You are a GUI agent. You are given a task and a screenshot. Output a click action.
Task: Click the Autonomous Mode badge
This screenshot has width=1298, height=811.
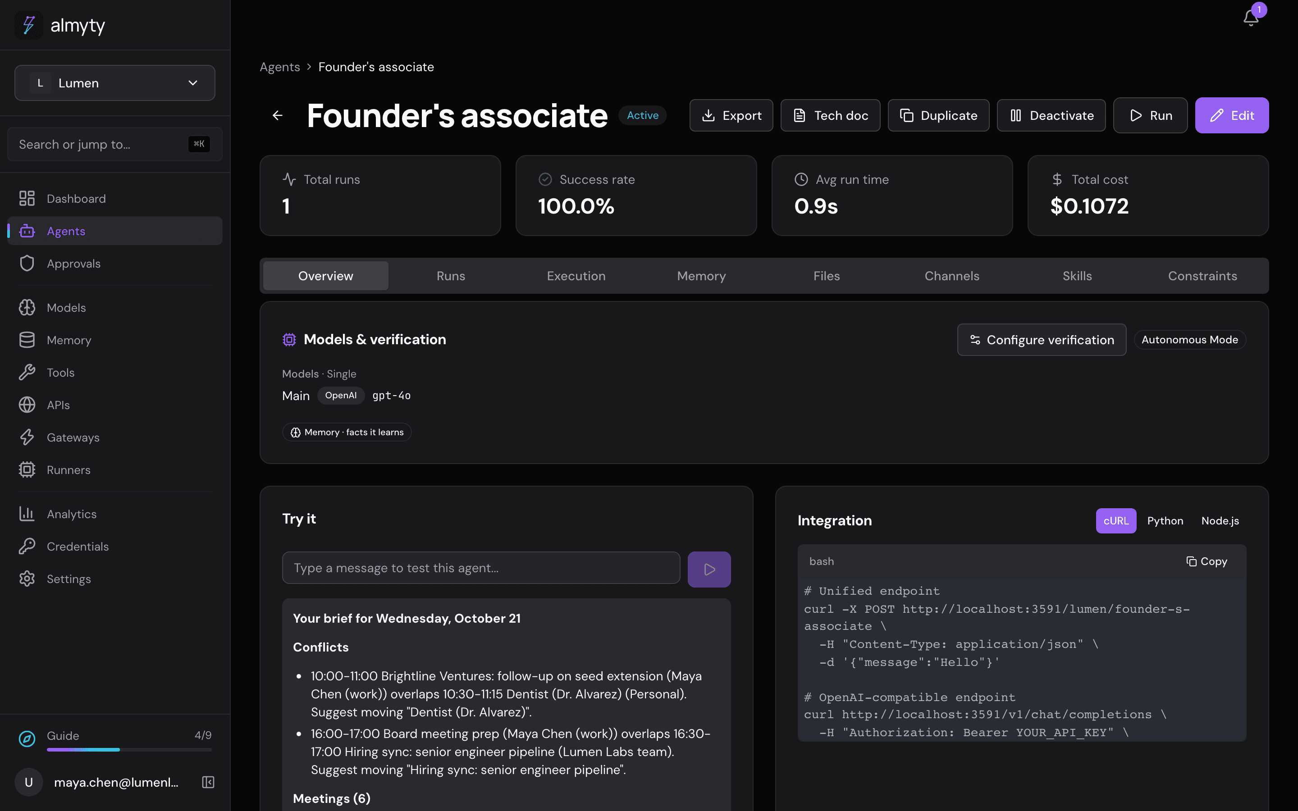[x=1190, y=340]
